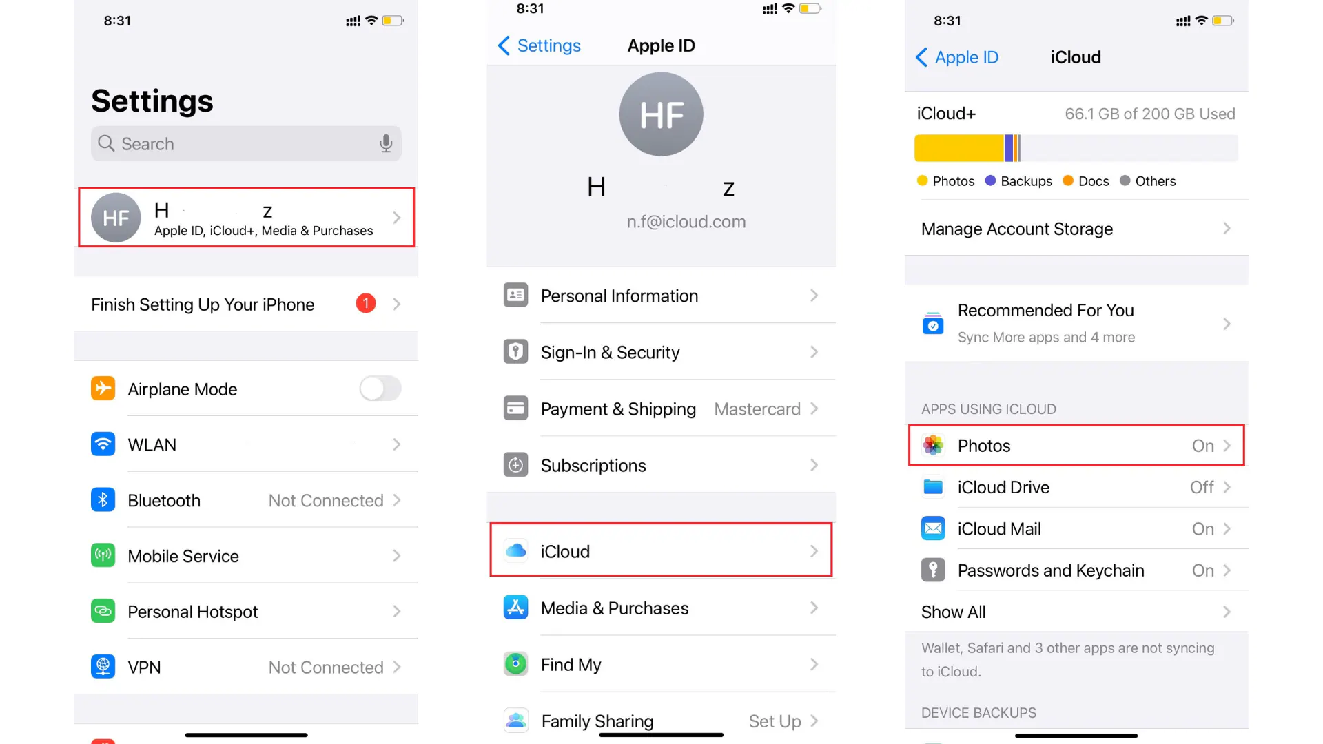The height and width of the screenshot is (744, 1323).
Task: Open Personal Information section
Action: click(661, 296)
